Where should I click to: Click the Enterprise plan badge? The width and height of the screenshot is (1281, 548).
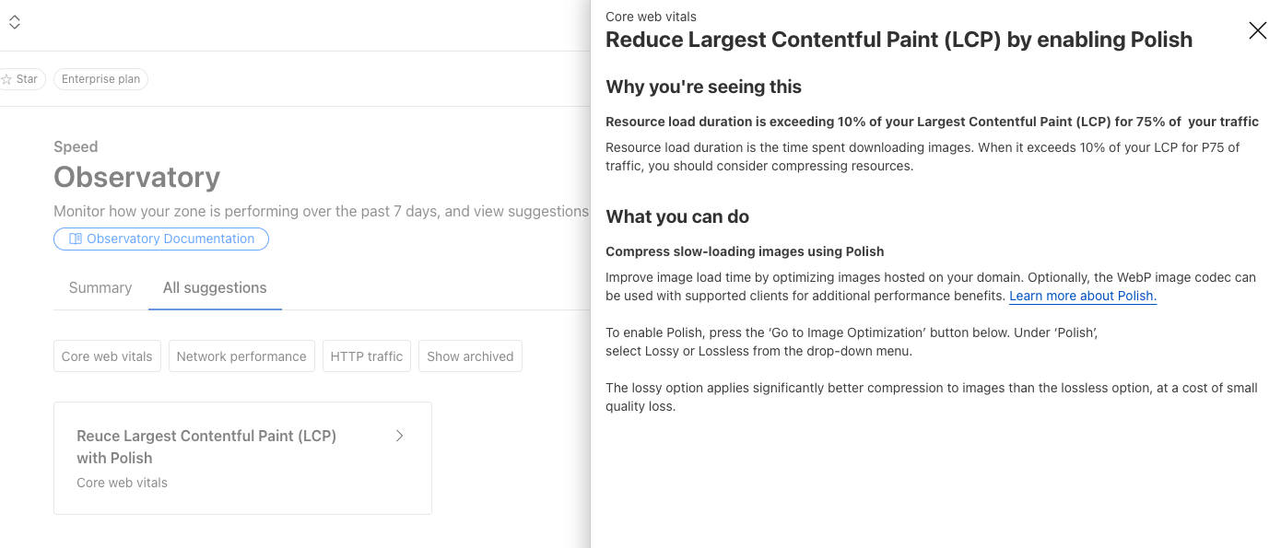pyautogui.click(x=101, y=79)
